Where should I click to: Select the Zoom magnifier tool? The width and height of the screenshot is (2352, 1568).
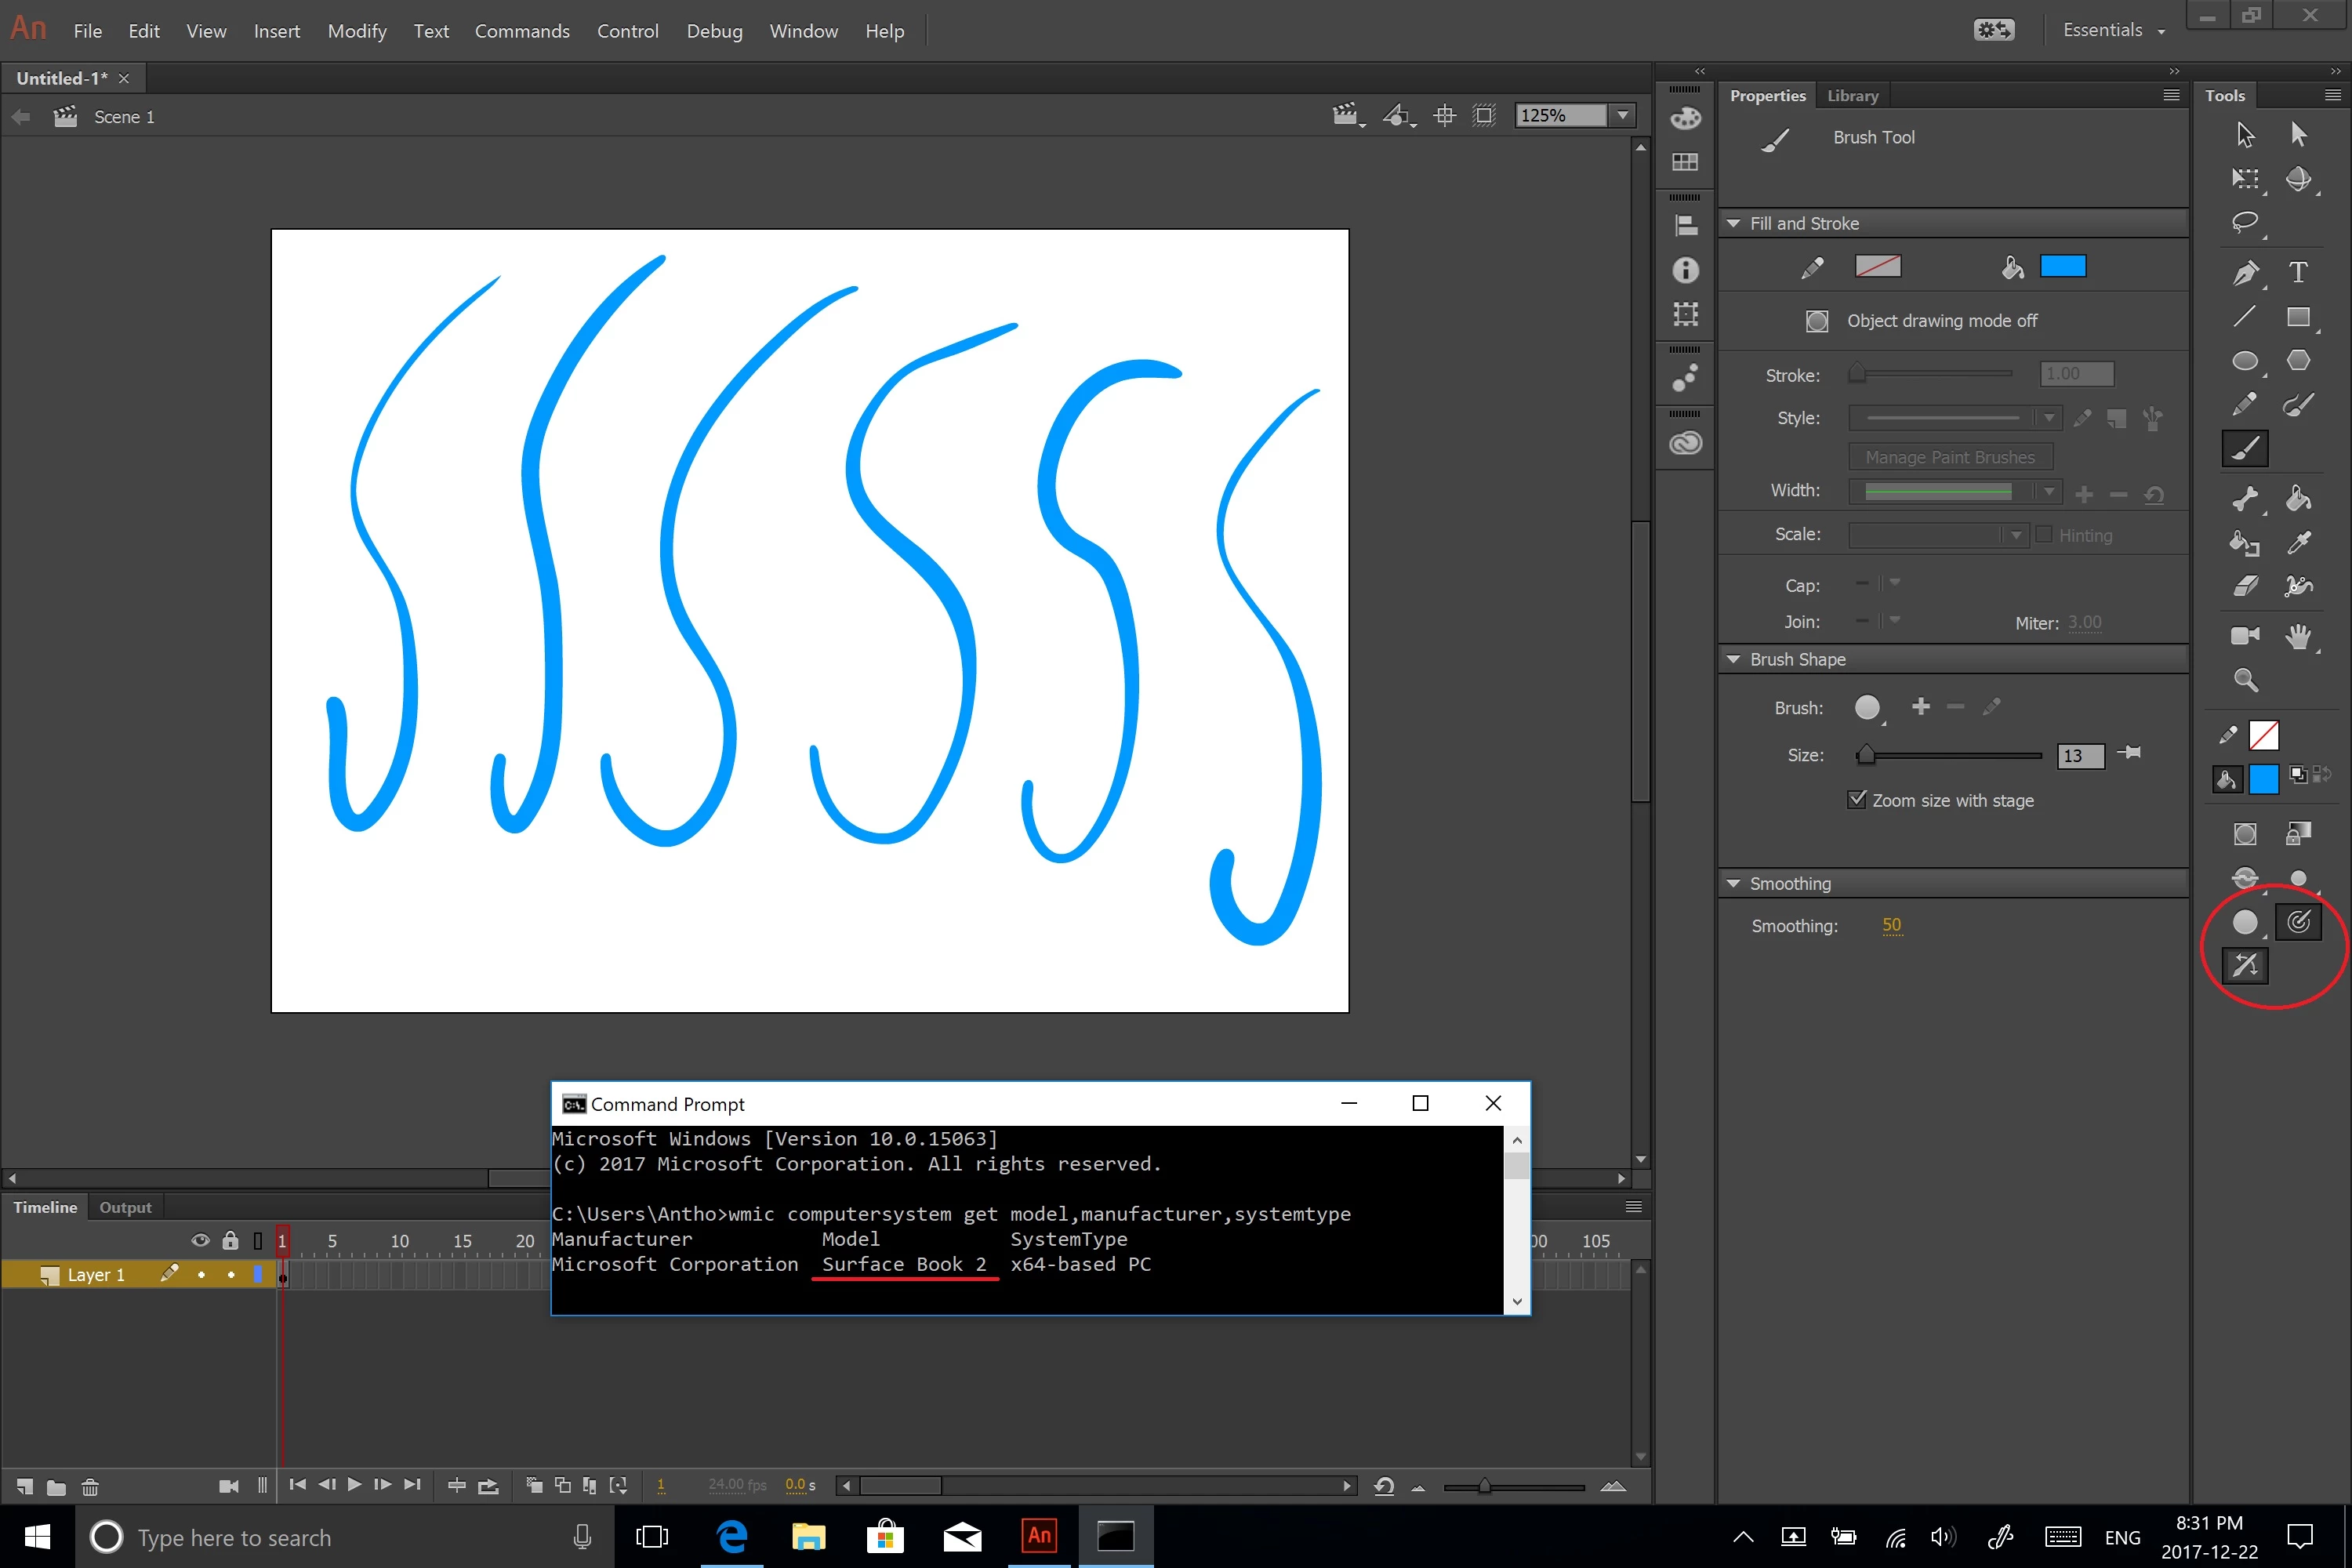point(2245,681)
